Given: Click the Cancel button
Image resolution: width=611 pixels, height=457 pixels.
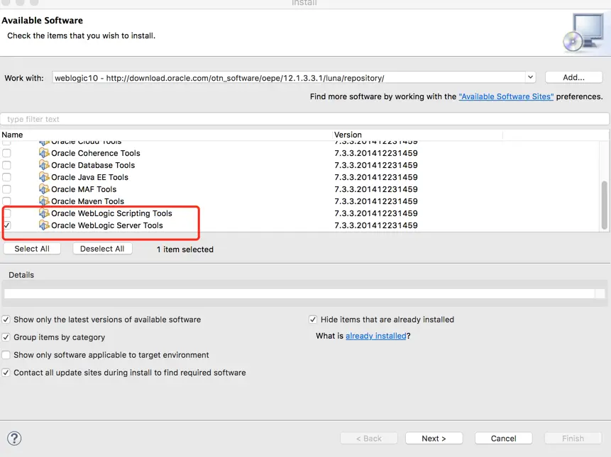Looking at the screenshot, I should point(503,439).
